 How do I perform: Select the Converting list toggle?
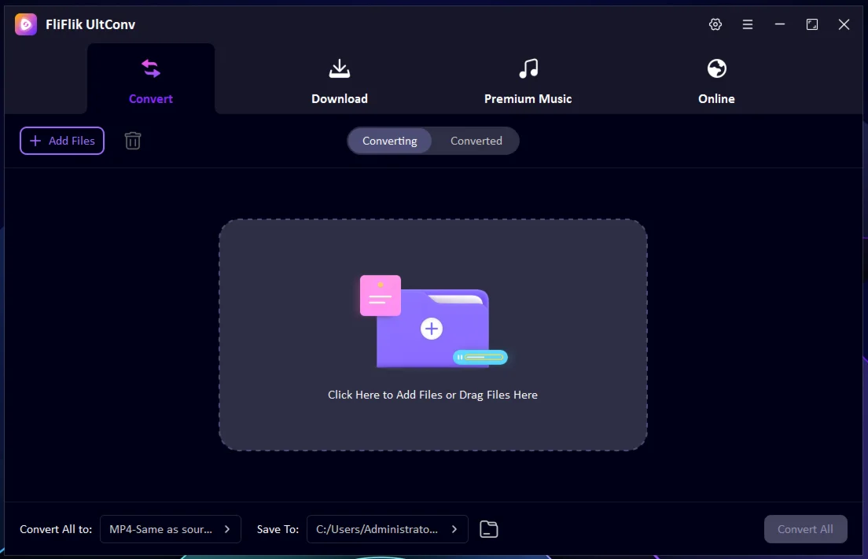tap(390, 141)
